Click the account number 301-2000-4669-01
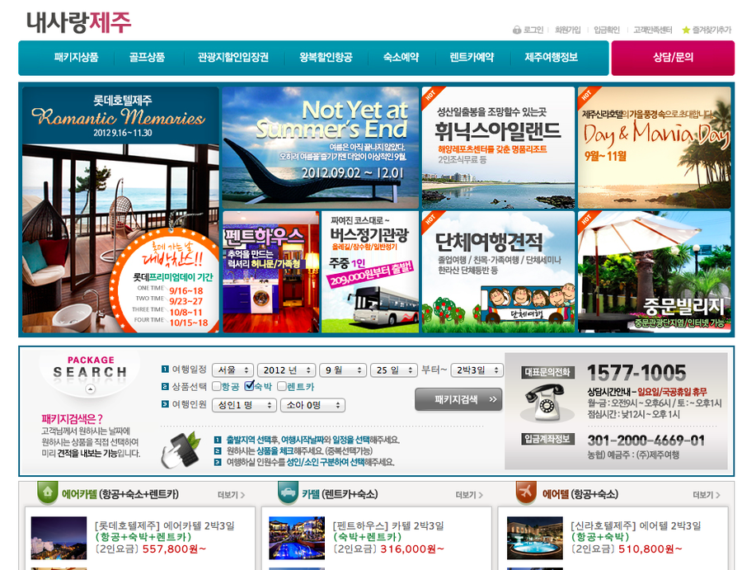 tap(646, 440)
